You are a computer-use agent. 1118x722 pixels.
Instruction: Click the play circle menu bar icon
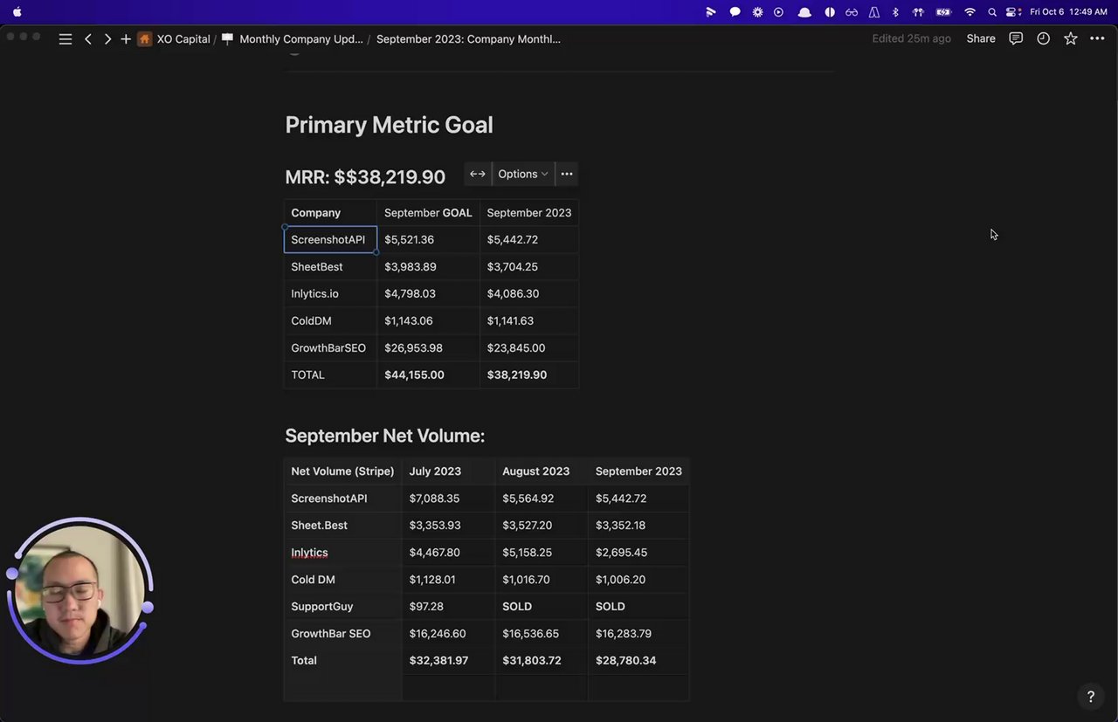coord(778,12)
